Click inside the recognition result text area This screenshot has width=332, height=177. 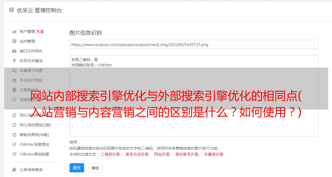tap(194, 95)
